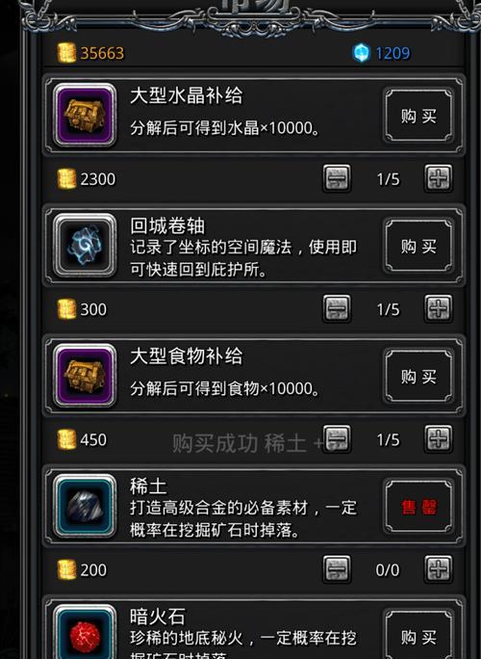481x659 pixels.
Task: Tap the 回城卷轴 scroll icon
Action: 85,245
